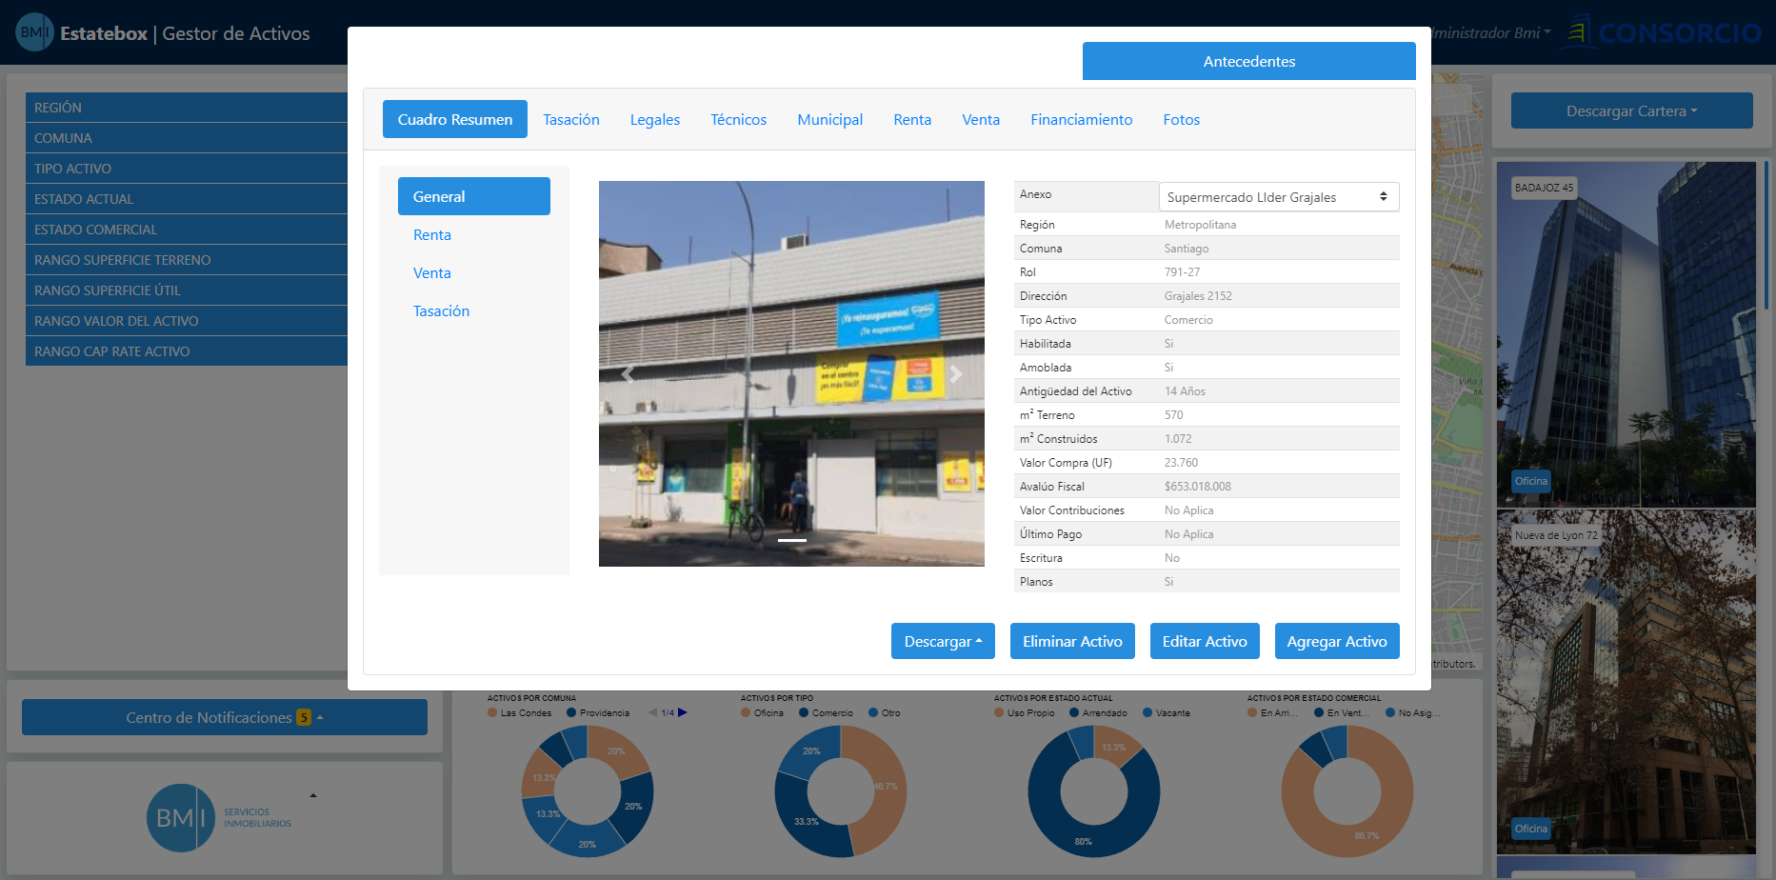Open the Anexo dropdown Supermercado Lider Grajales
1776x880 pixels.
coord(1278,197)
